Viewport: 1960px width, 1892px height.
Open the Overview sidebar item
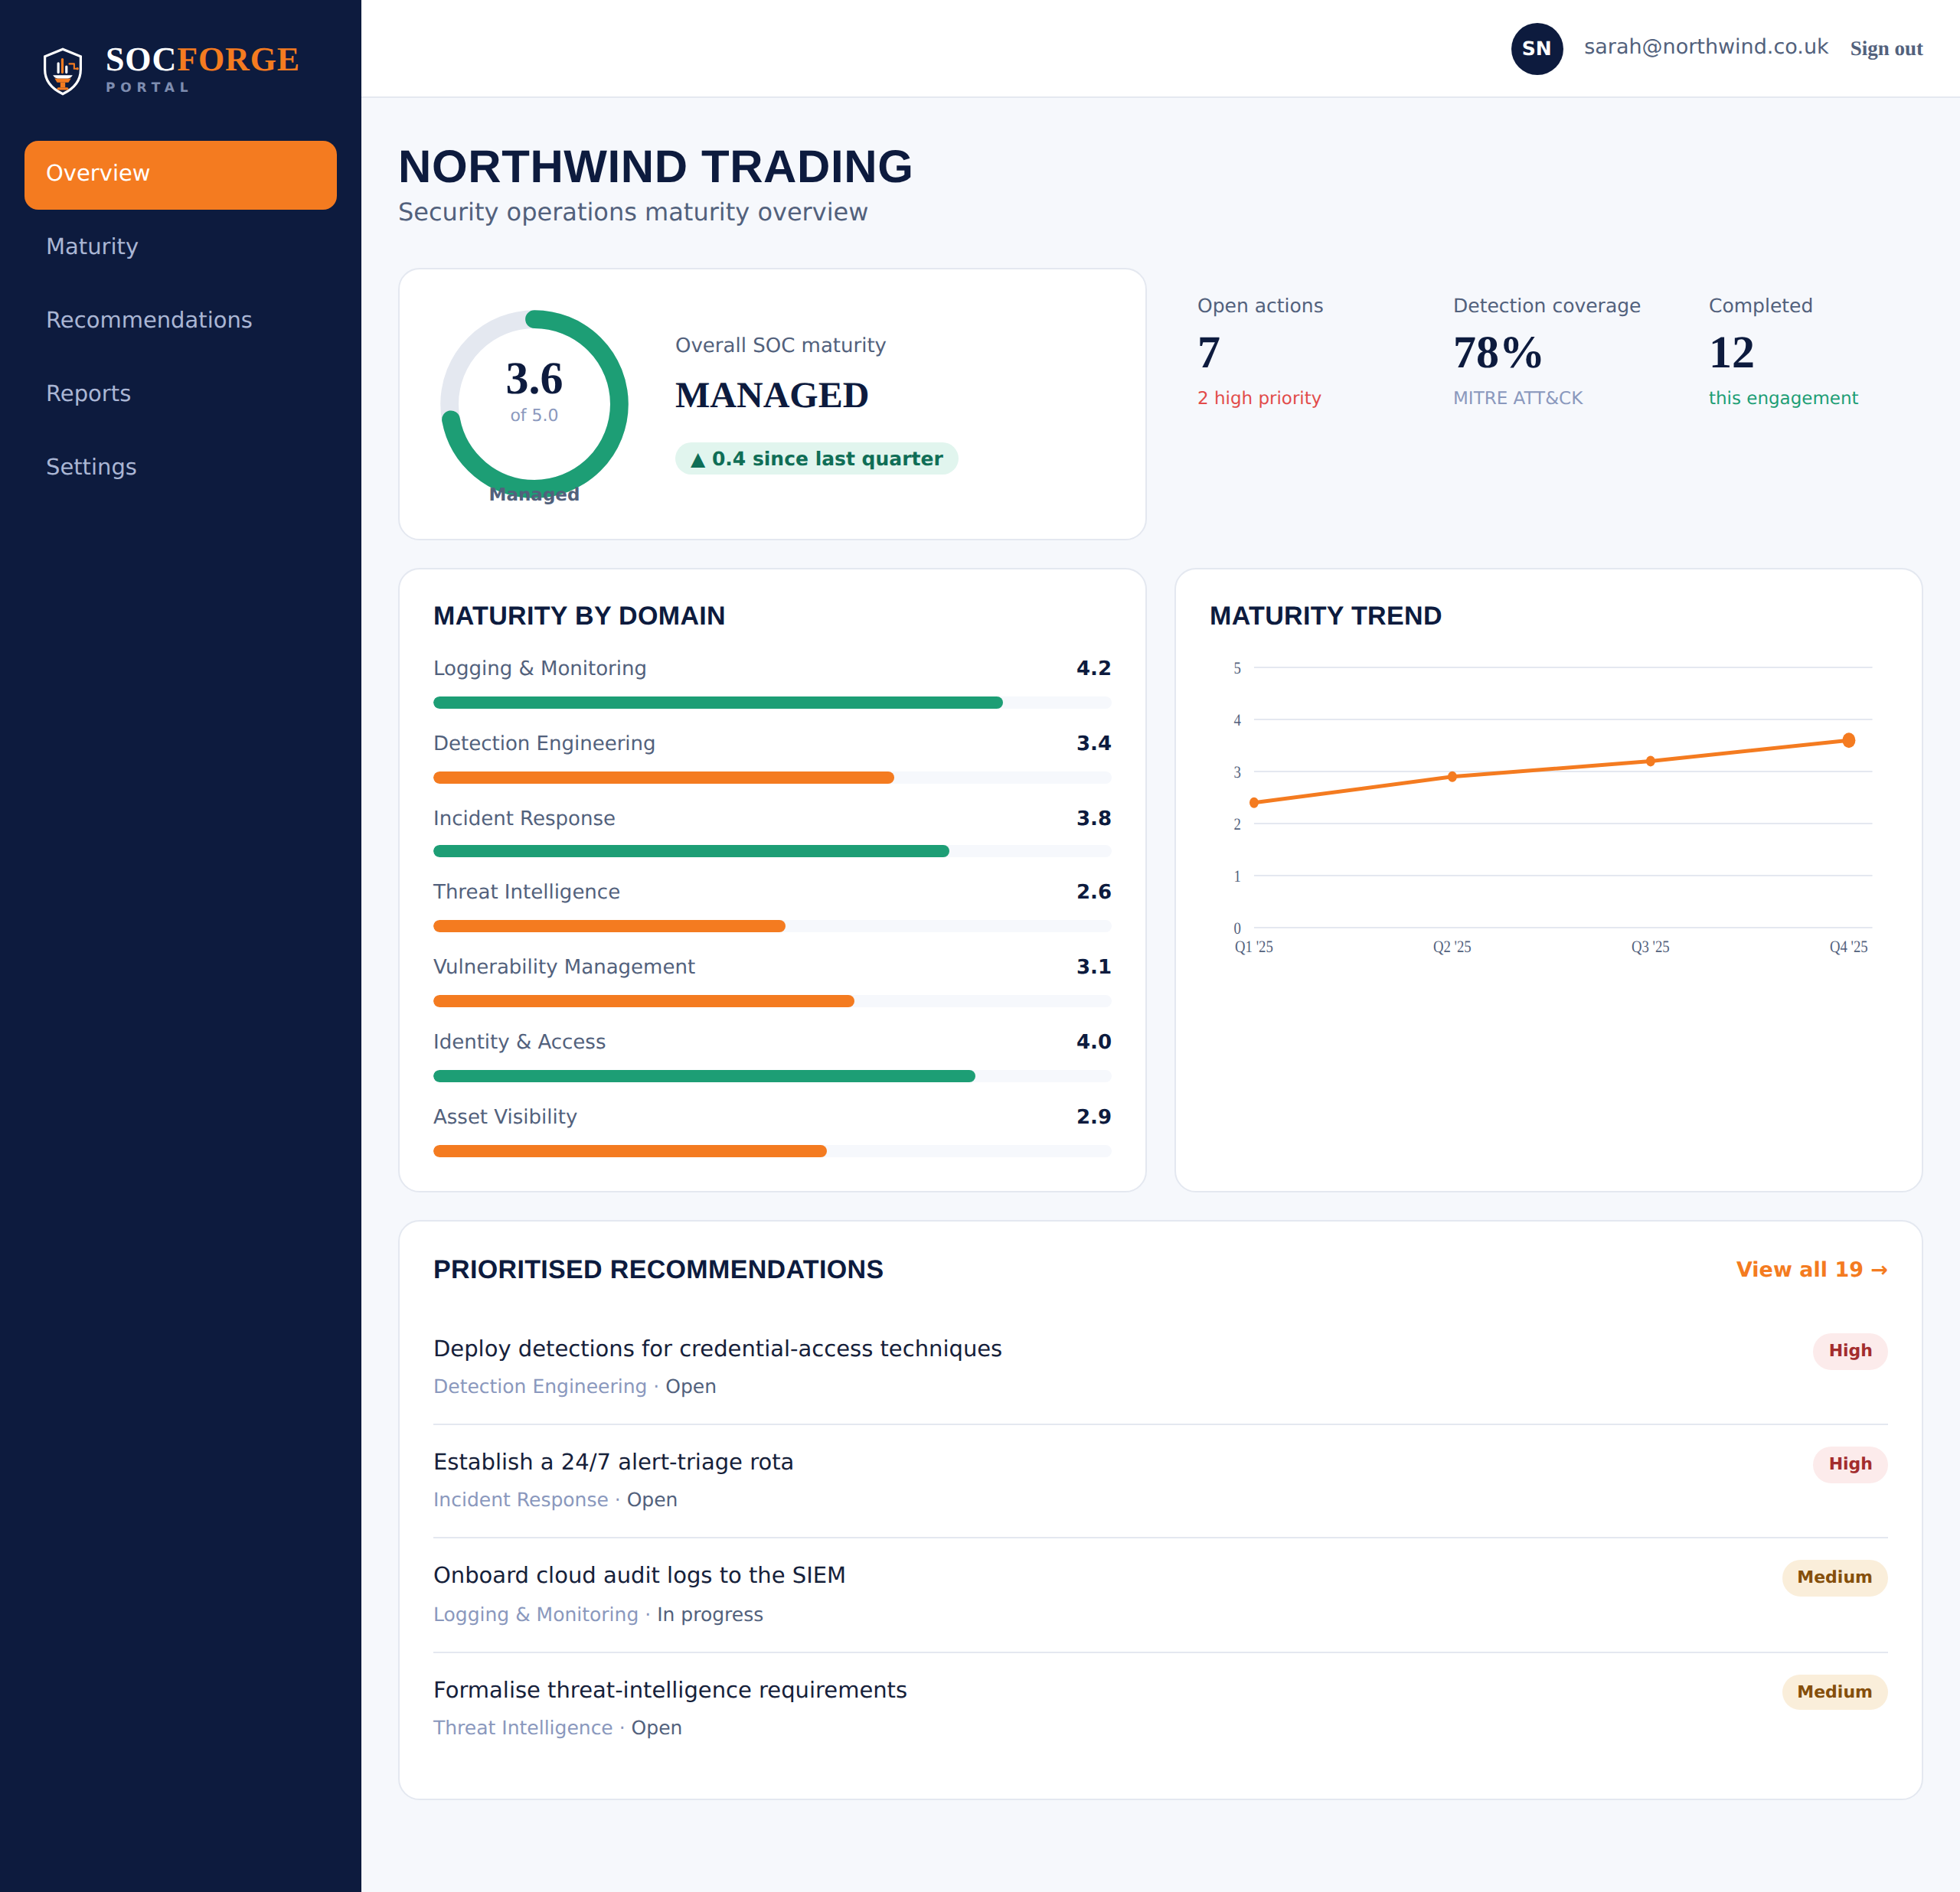(x=180, y=174)
